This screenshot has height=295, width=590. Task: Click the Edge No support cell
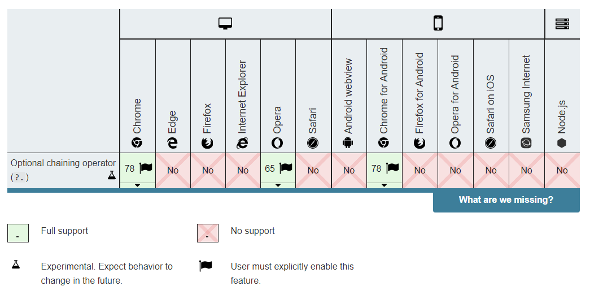click(x=173, y=170)
